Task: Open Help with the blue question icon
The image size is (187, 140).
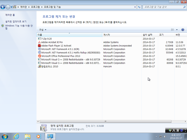Action: click(x=183, y=30)
